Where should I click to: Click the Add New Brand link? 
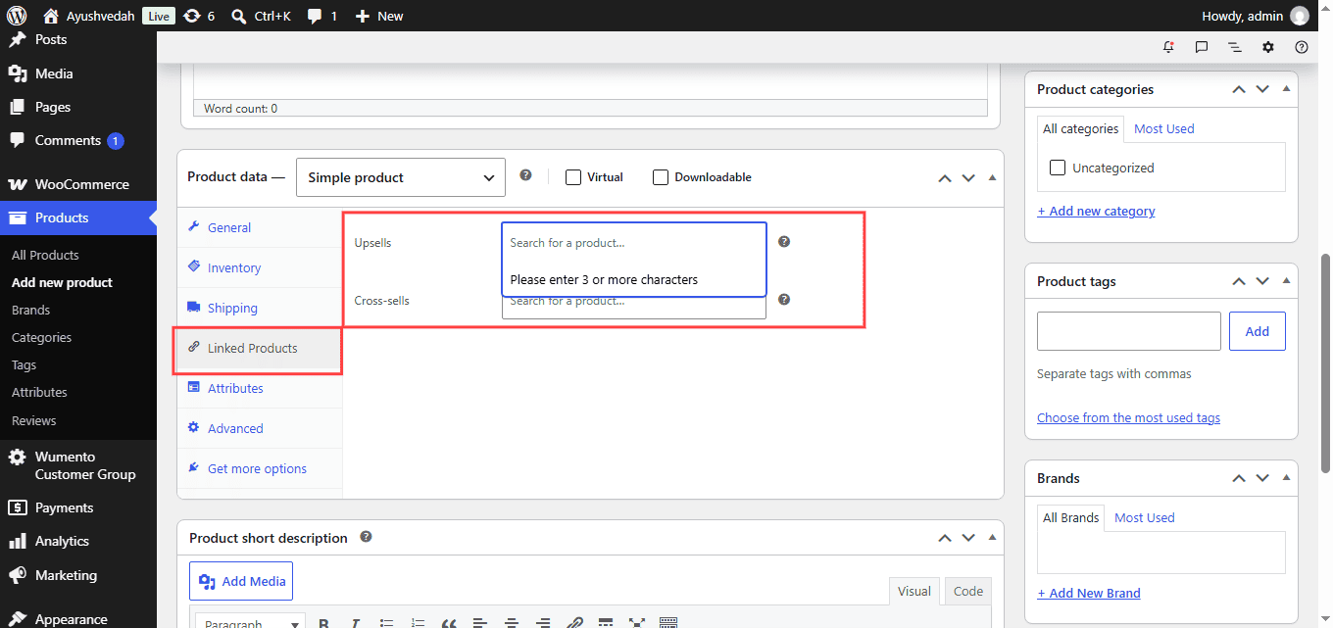tap(1089, 593)
